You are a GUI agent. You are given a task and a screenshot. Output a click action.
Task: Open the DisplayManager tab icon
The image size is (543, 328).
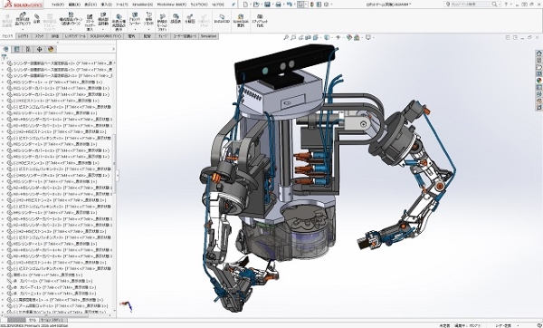coord(51,49)
